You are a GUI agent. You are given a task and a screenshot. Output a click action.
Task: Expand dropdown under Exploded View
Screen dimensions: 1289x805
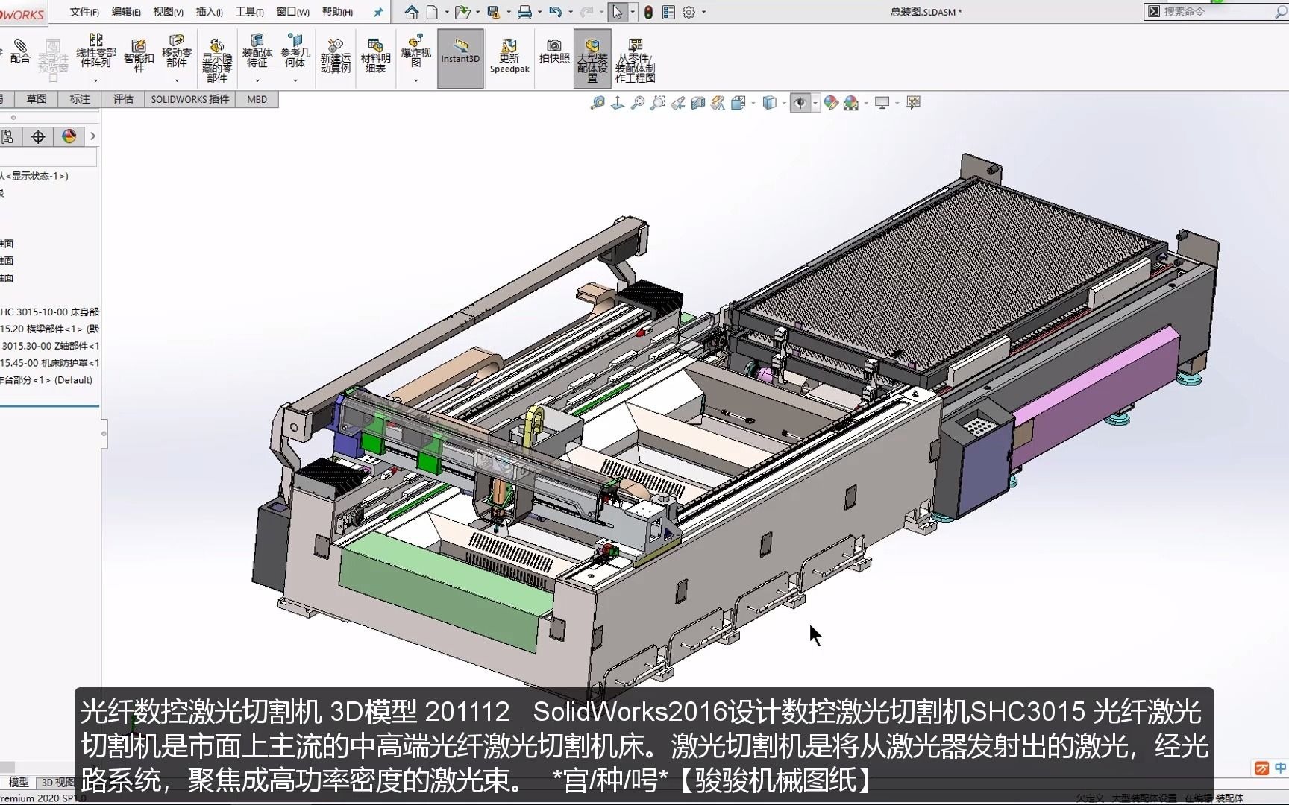pos(416,80)
